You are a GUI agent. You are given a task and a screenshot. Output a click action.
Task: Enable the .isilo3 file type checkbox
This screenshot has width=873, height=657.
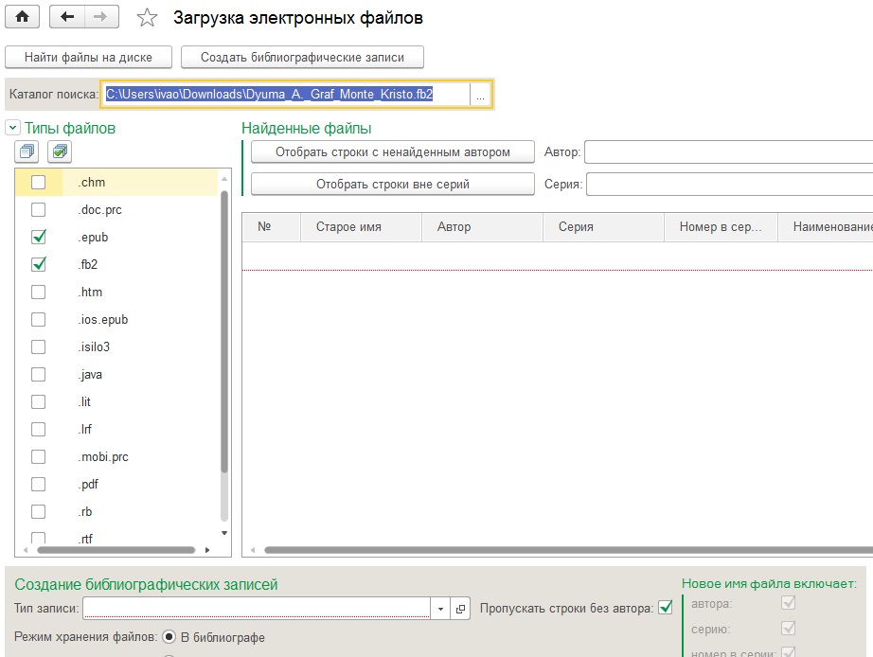pyautogui.click(x=39, y=346)
